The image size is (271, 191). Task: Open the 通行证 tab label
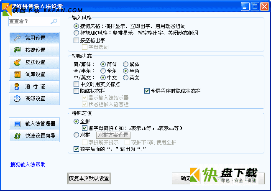click(x=35, y=87)
